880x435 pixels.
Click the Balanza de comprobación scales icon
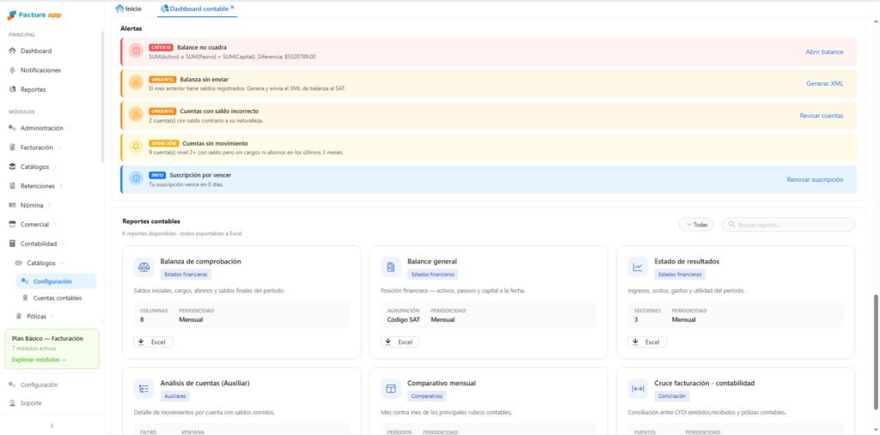[x=144, y=267]
